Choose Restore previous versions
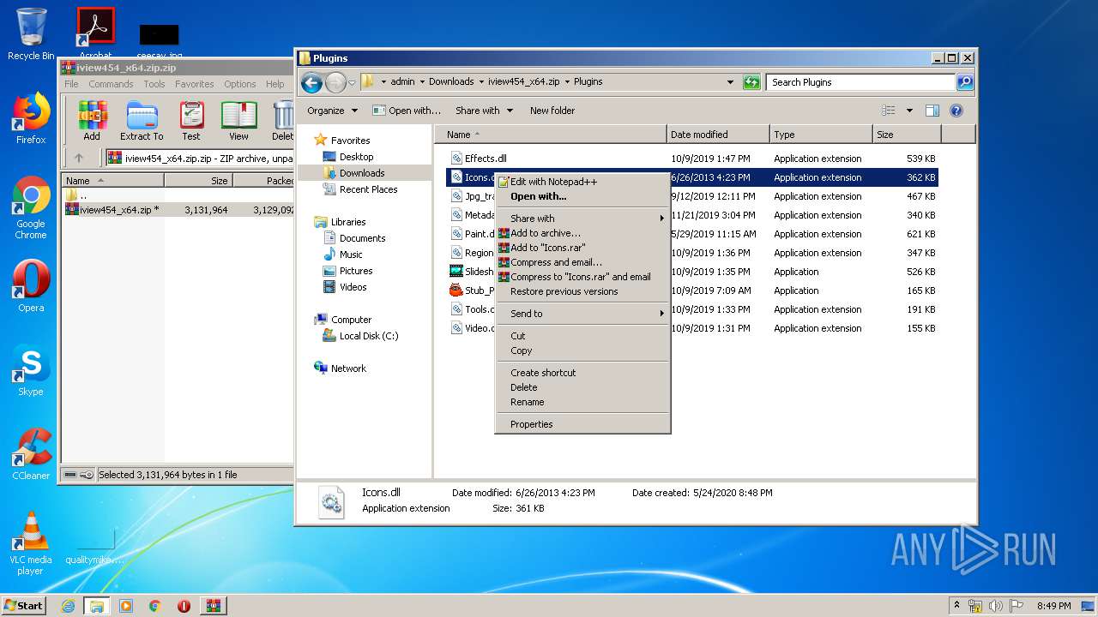 click(582, 291)
